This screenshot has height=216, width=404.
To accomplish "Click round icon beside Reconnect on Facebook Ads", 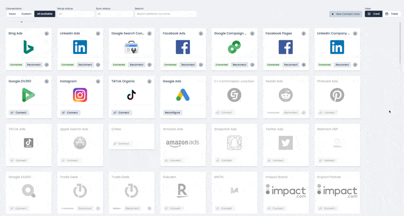I will tap(200, 65).
